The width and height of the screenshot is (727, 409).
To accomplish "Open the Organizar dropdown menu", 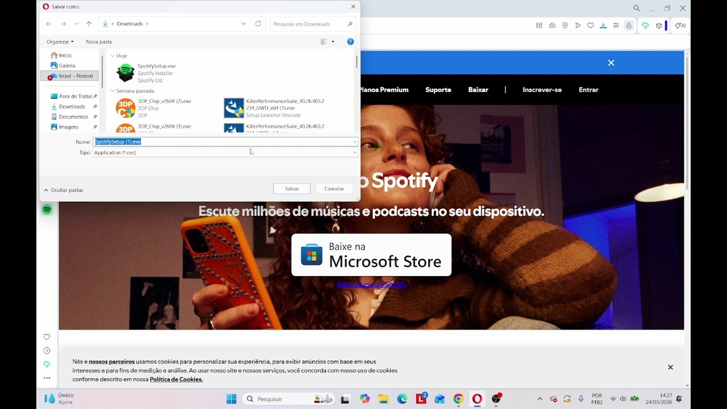I will click(60, 41).
